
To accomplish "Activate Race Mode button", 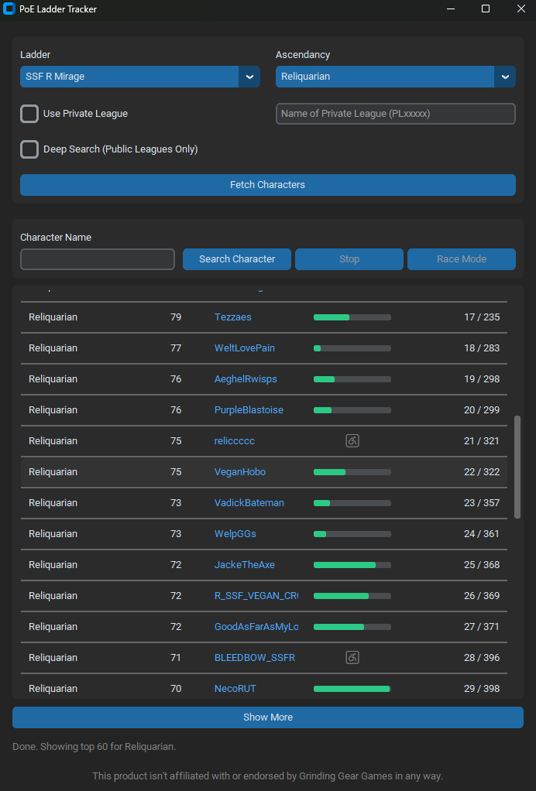I will pos(462,259).
